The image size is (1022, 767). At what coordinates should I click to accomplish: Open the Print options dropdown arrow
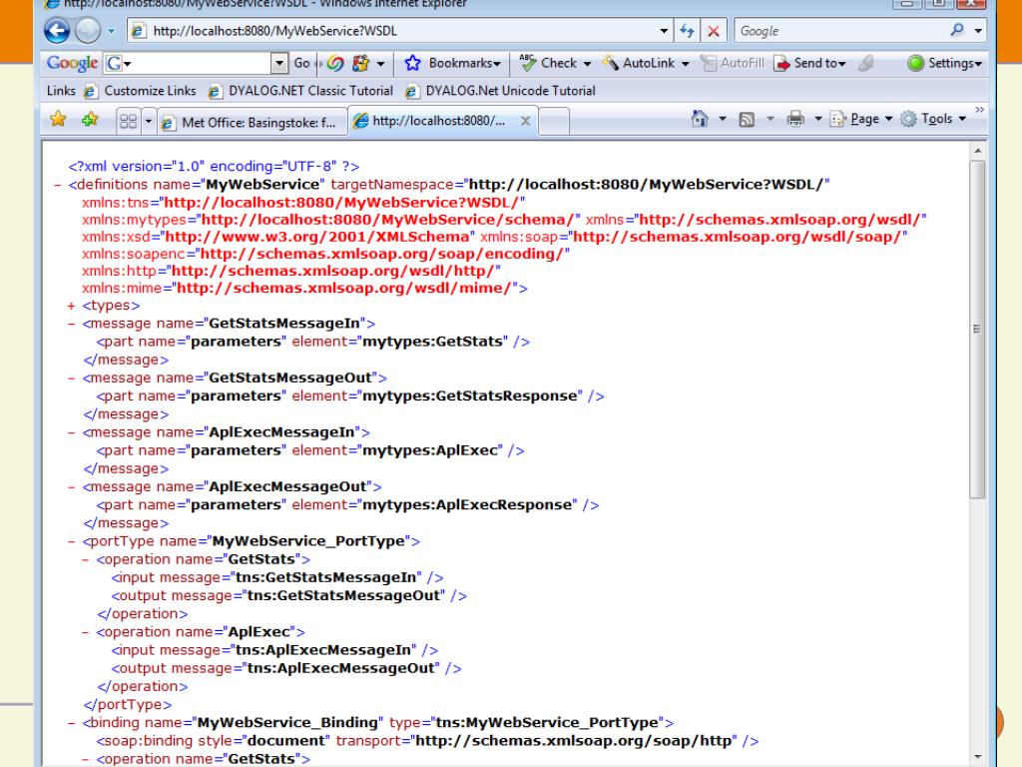pos(818,119)
